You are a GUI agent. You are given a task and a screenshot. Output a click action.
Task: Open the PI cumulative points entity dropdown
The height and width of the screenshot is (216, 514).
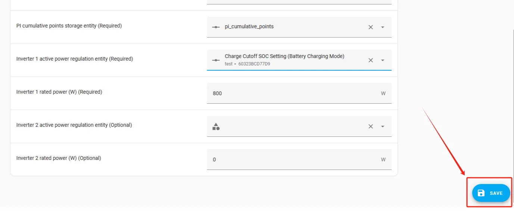point(383,27)
